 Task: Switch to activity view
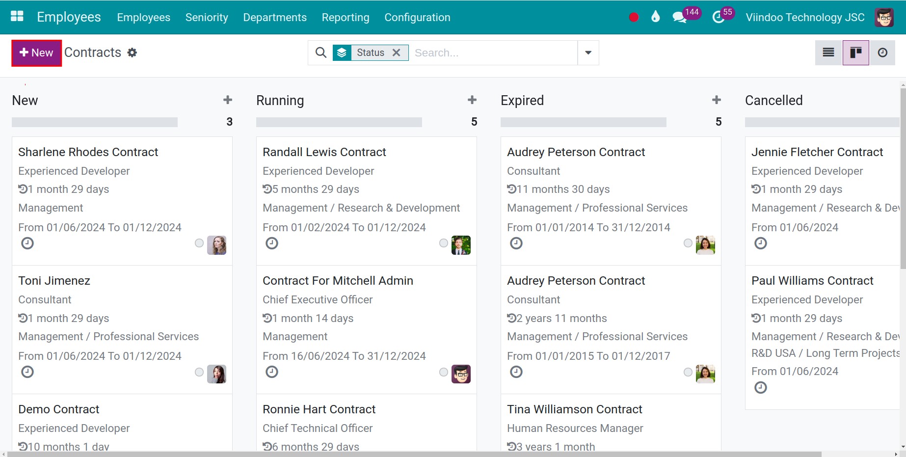click(882, 53)
